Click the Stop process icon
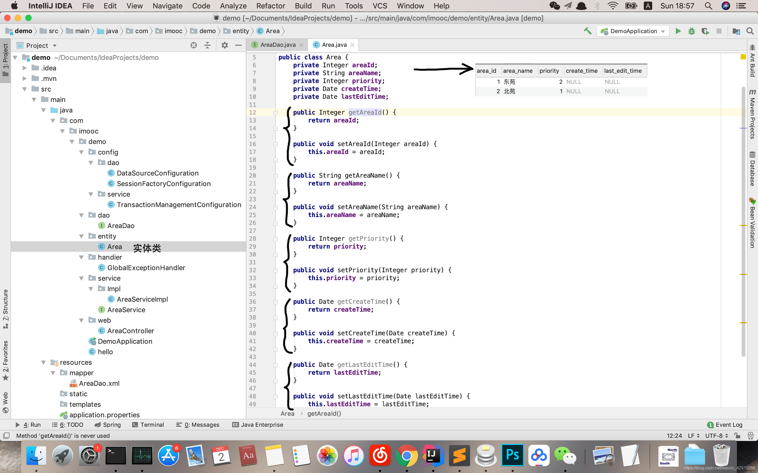 tap(719, 31)
